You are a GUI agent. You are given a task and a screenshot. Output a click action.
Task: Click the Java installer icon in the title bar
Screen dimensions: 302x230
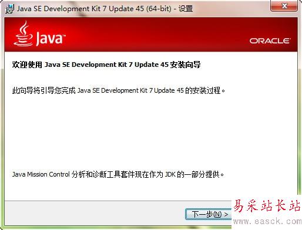coord(9,9)
